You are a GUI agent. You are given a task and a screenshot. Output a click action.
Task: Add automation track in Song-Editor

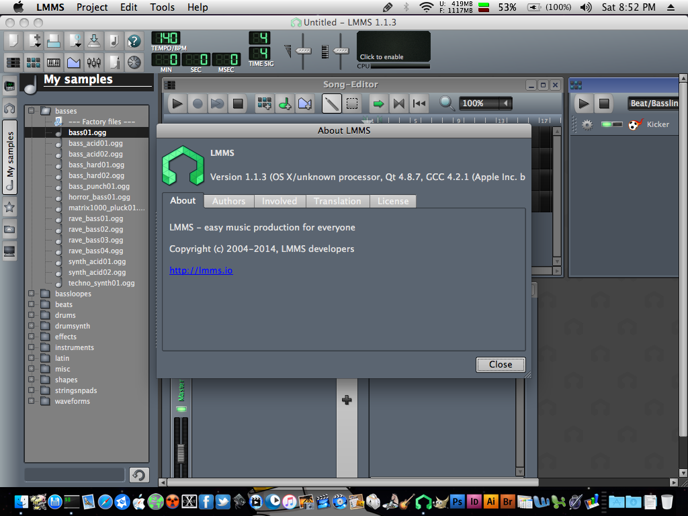306,103
